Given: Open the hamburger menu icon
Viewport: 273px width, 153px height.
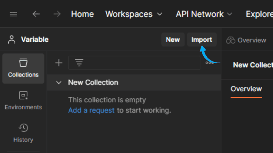Looking at the screenshot, I should coord(13,14).
